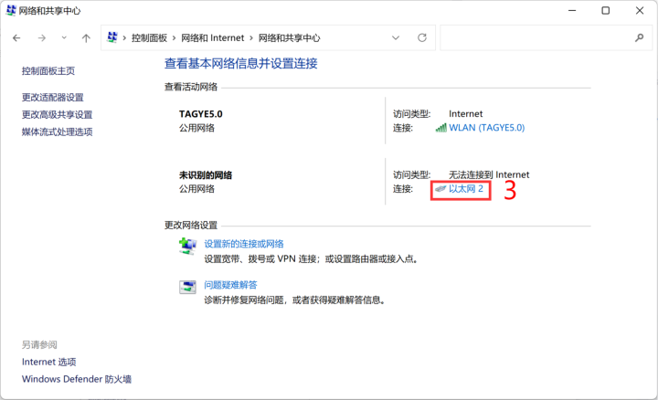
Task: Open the WLAN (TAGYE5.0) connection link
Action: tap(486, 128)
